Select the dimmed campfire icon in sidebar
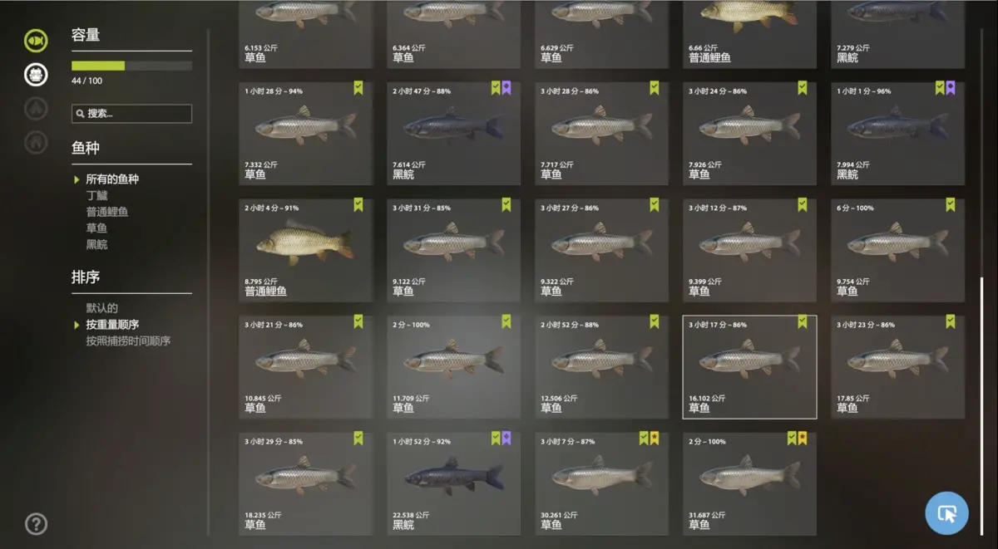This screenshot has width=998, height=549. pyautogui.click(x=36, y=108)
